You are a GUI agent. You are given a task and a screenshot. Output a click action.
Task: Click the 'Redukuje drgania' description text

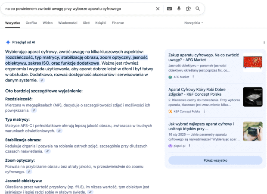(x=76, y=149)
